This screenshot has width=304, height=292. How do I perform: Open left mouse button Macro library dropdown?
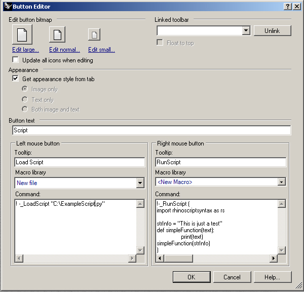140,183
